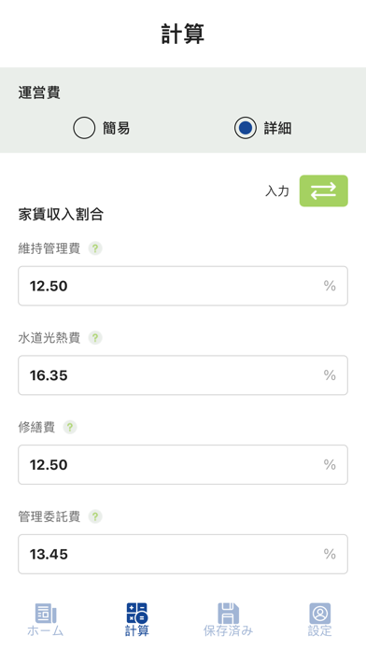Switch to the ホーム tab label
This screenshot has width=366, height=650.
point(46,631)
